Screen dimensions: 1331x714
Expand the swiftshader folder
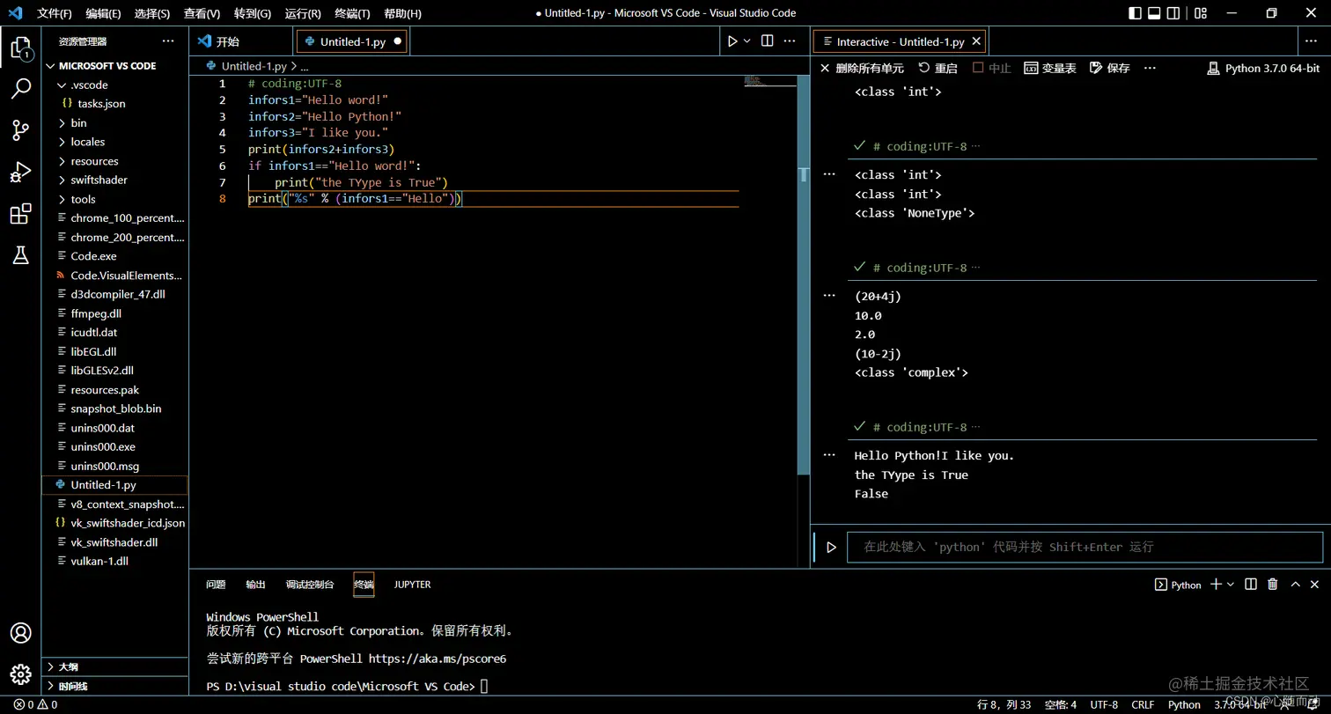pyautogui.click(x=99, y=180)
